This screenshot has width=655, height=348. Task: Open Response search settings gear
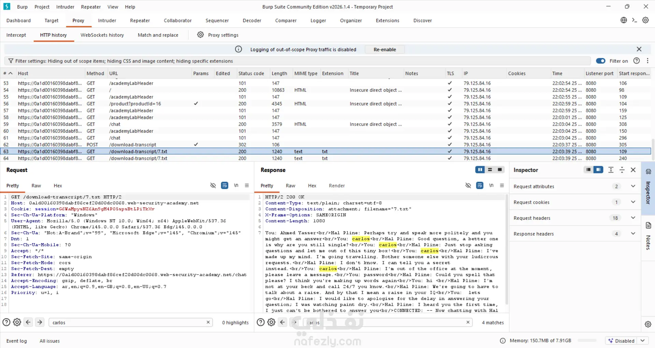tap(272, 322)
